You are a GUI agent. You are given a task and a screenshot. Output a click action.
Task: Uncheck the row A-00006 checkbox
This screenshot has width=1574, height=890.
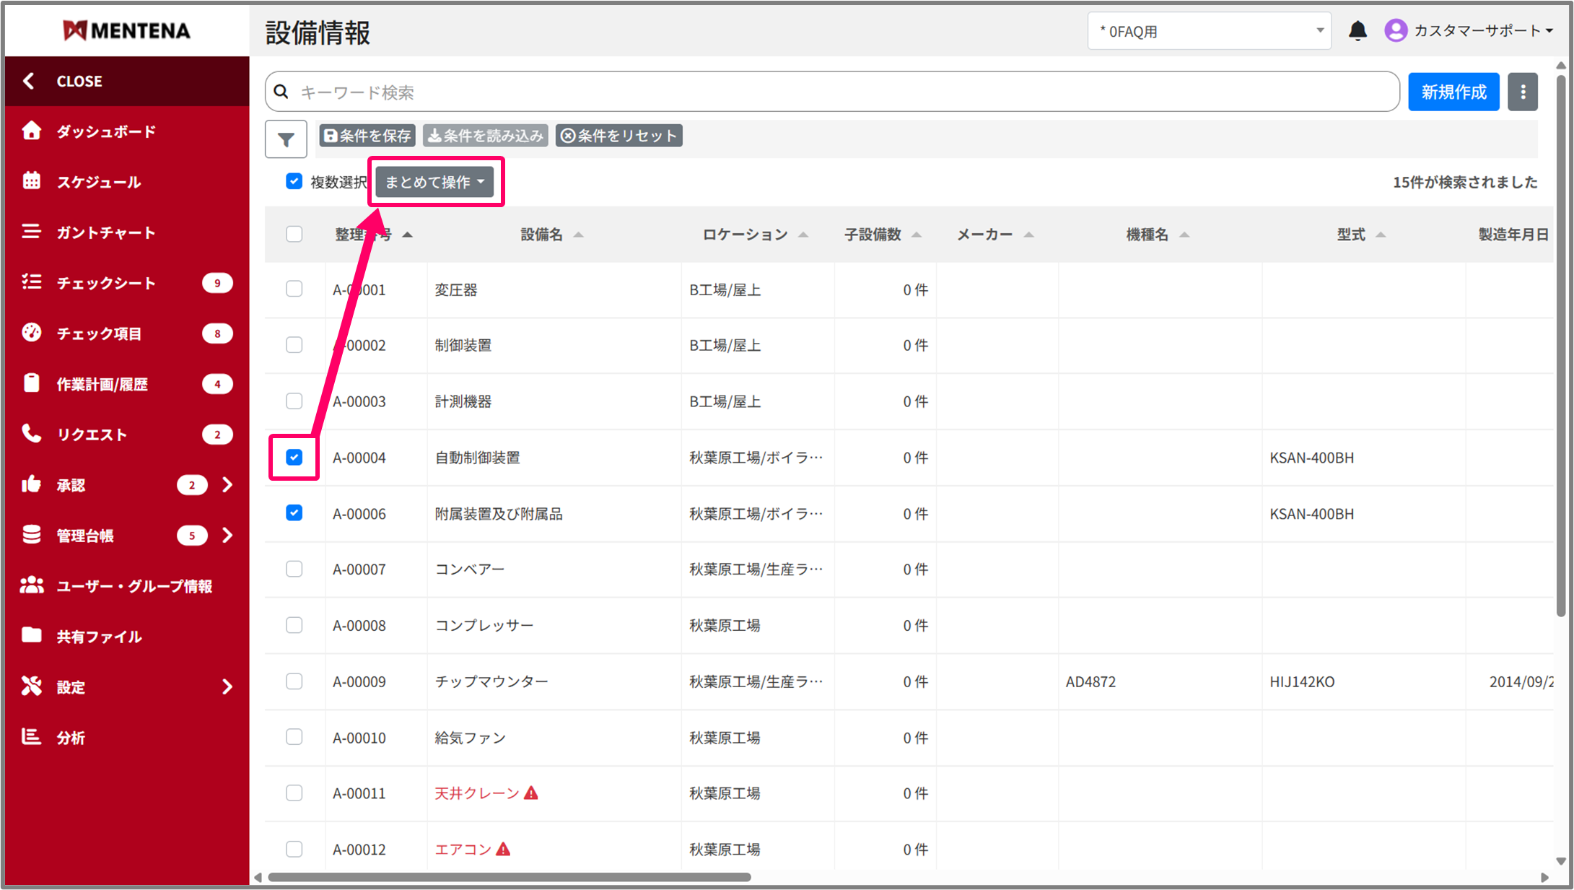[x=294, y=512]
